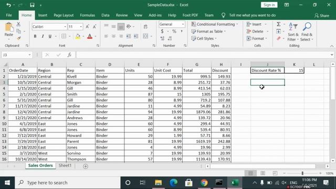Viewport: 336px width, 189px height.
Task: Switch to Page Break Preview in status bar
Action: [x=275, y=173]
